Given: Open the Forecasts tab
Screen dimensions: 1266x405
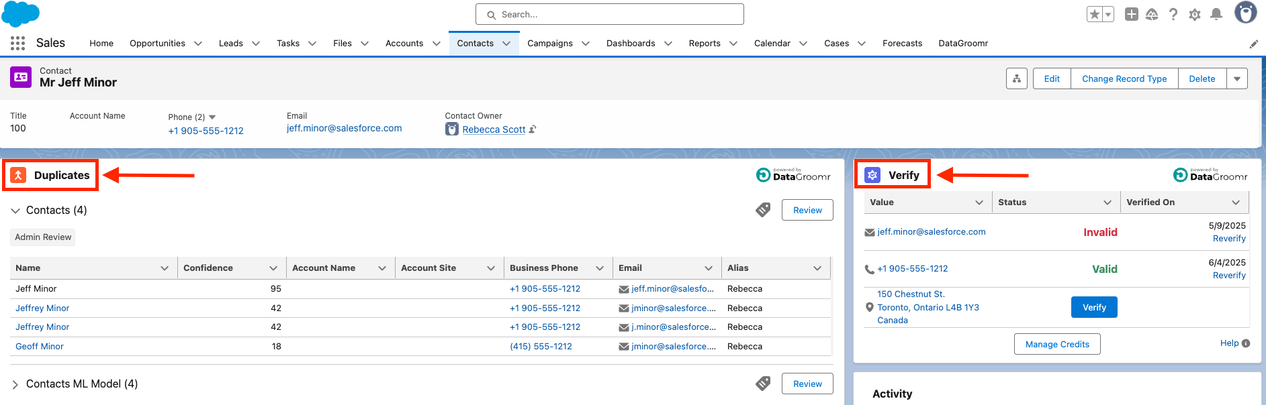Looking at the screenshot, I should click(x=902, y=43).
